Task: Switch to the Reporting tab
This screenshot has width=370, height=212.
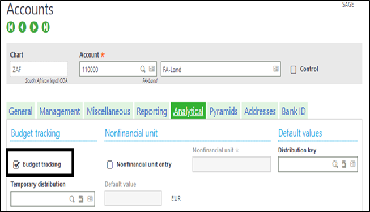Action: coord(152,111)
